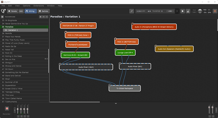Click the 4/4 time signature field
Viewport: 218px width, 118px height.
[149, 11]
